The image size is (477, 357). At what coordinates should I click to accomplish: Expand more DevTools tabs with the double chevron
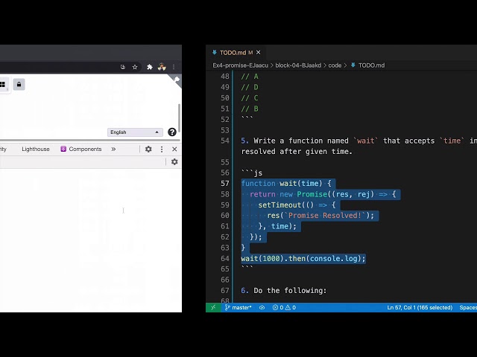pyautogui.click(x=113, y=149)
